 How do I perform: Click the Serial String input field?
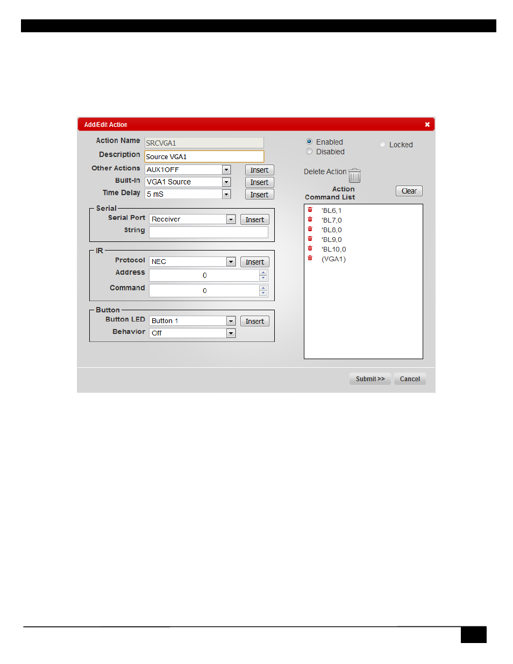(x=209, y=232)
